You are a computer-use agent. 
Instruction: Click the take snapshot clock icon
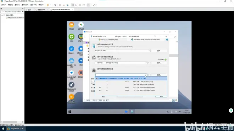pos(60,5)
